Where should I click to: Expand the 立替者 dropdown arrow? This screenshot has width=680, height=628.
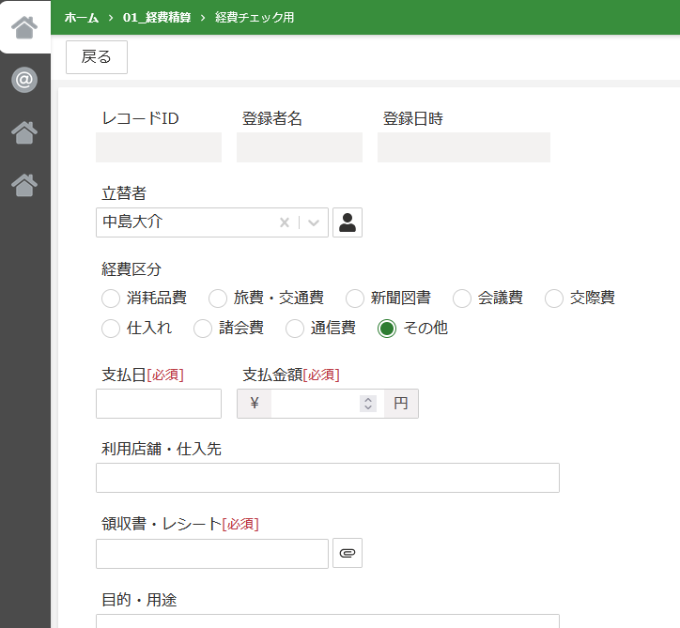point(314,222)
